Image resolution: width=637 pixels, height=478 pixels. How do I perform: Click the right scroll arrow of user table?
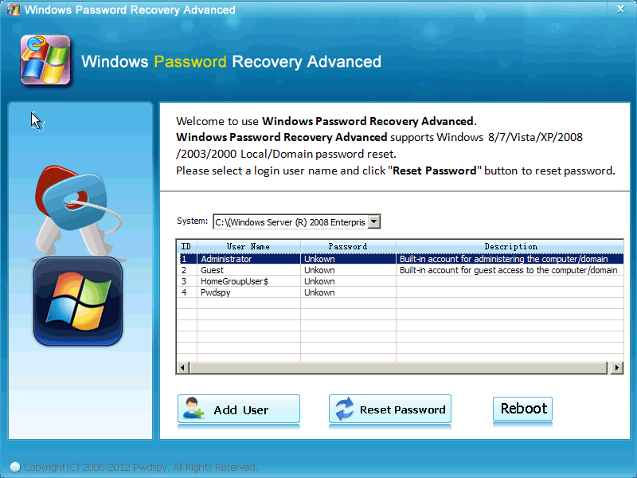[x=617, y=368]
